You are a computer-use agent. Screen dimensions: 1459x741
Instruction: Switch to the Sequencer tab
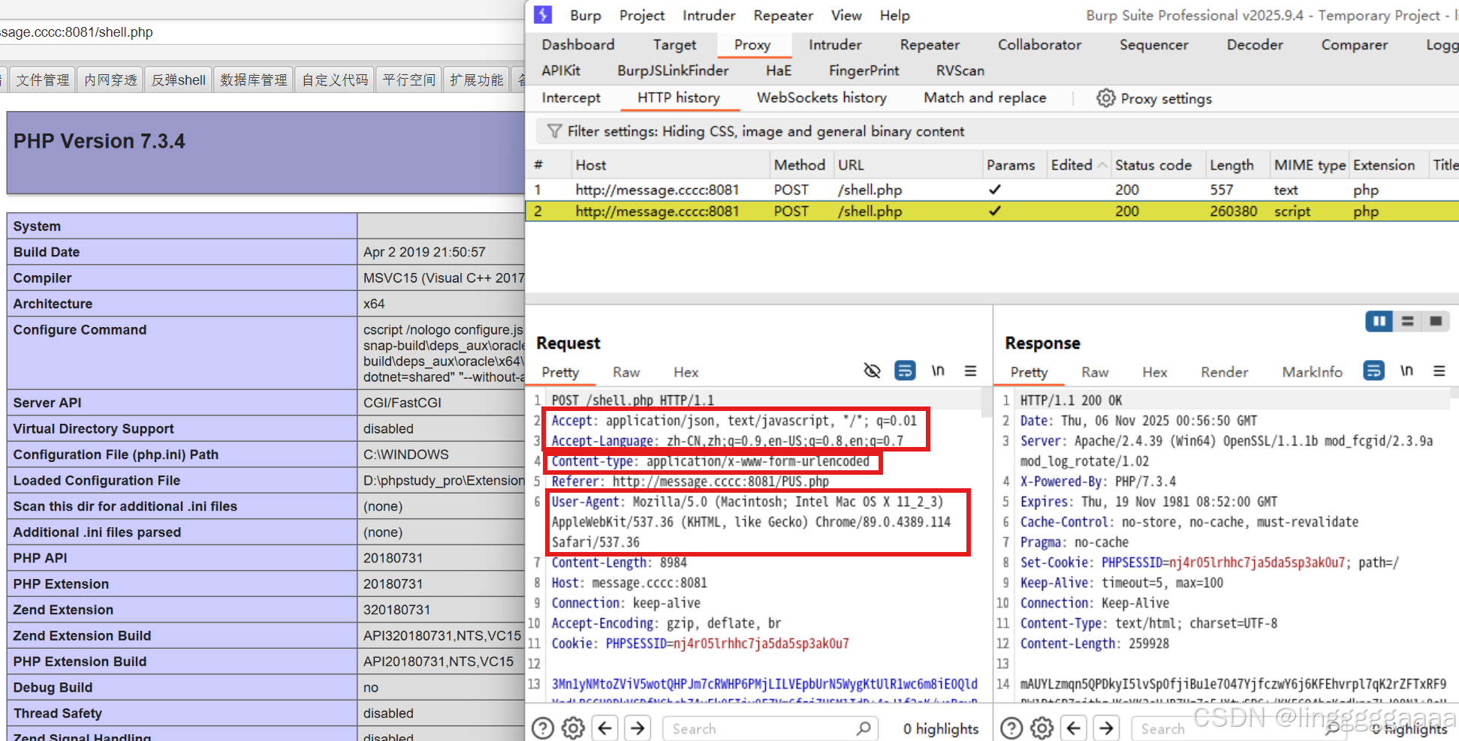click(1154, 45)
